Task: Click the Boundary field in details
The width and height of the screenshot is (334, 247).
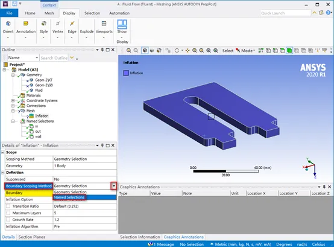Action: [x=29, y=193]
